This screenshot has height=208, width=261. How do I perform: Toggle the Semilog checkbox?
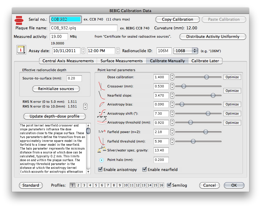point(169,185)
